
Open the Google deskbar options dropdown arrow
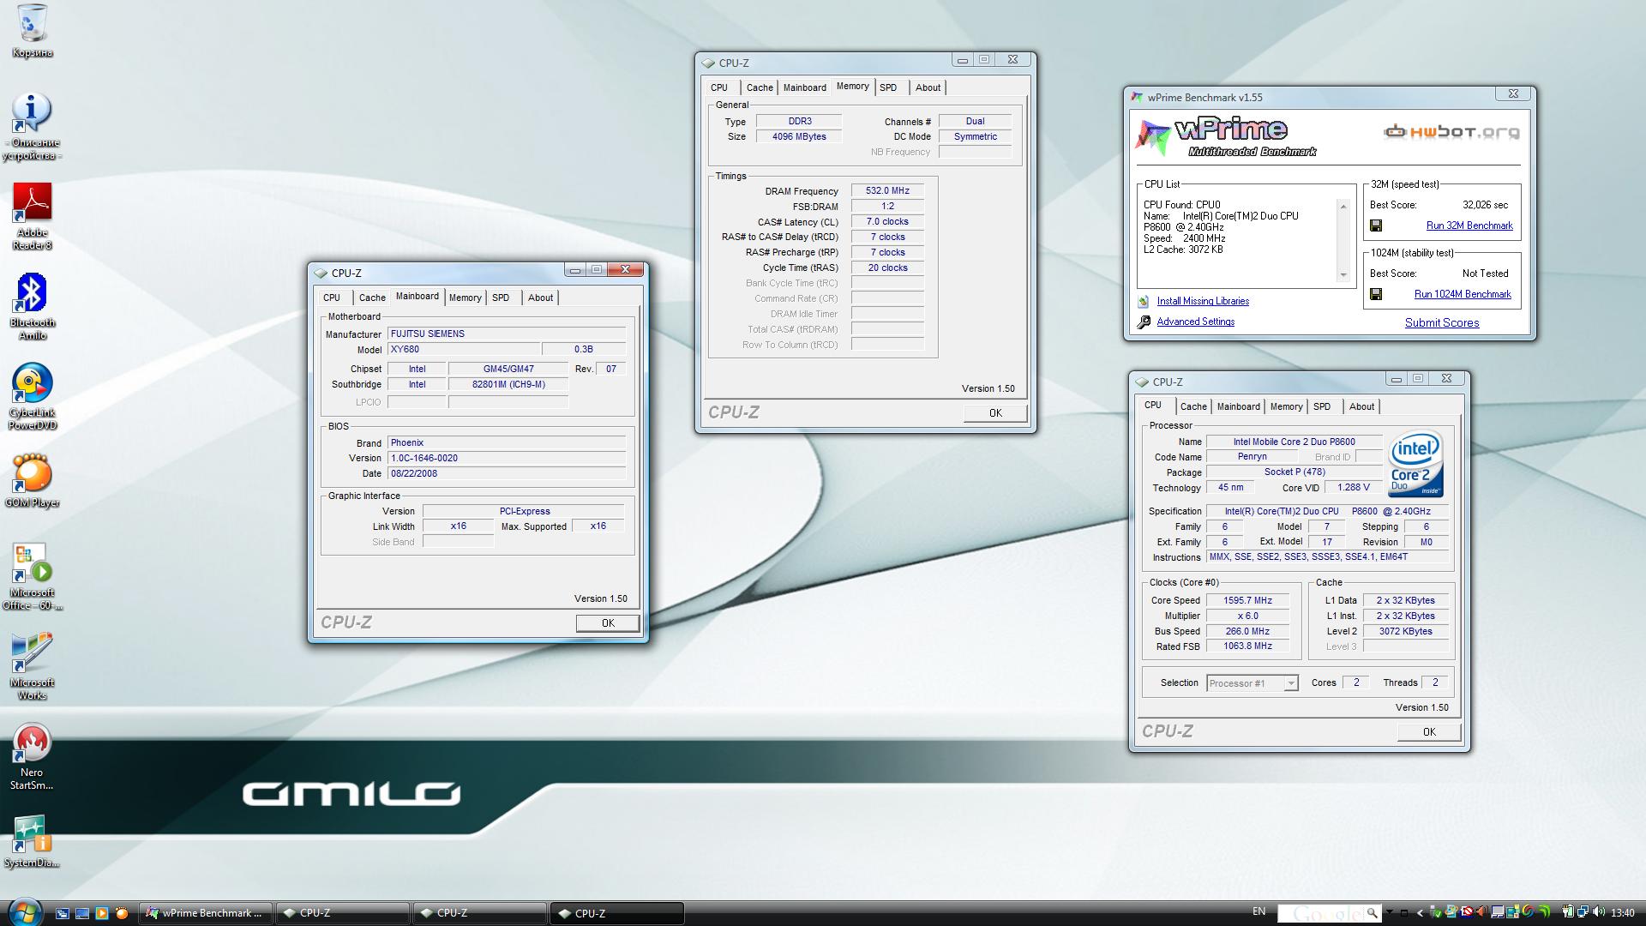[x=1389, y=911]
